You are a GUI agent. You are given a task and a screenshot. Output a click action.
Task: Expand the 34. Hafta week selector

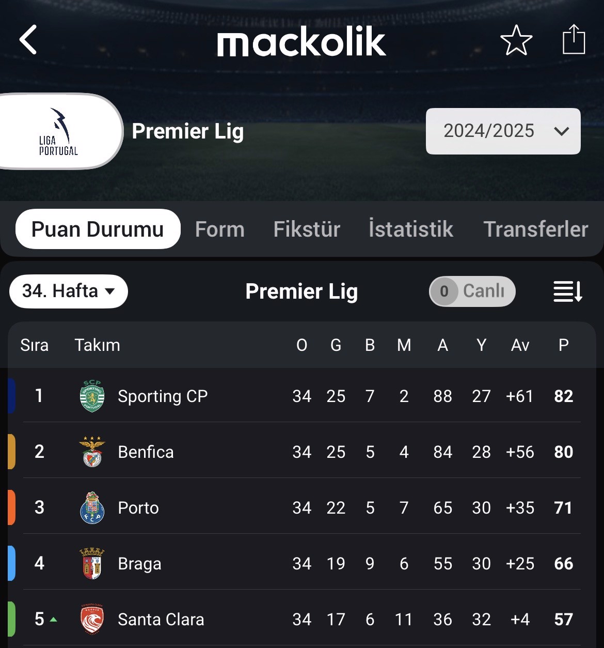(x=69, y=291)
